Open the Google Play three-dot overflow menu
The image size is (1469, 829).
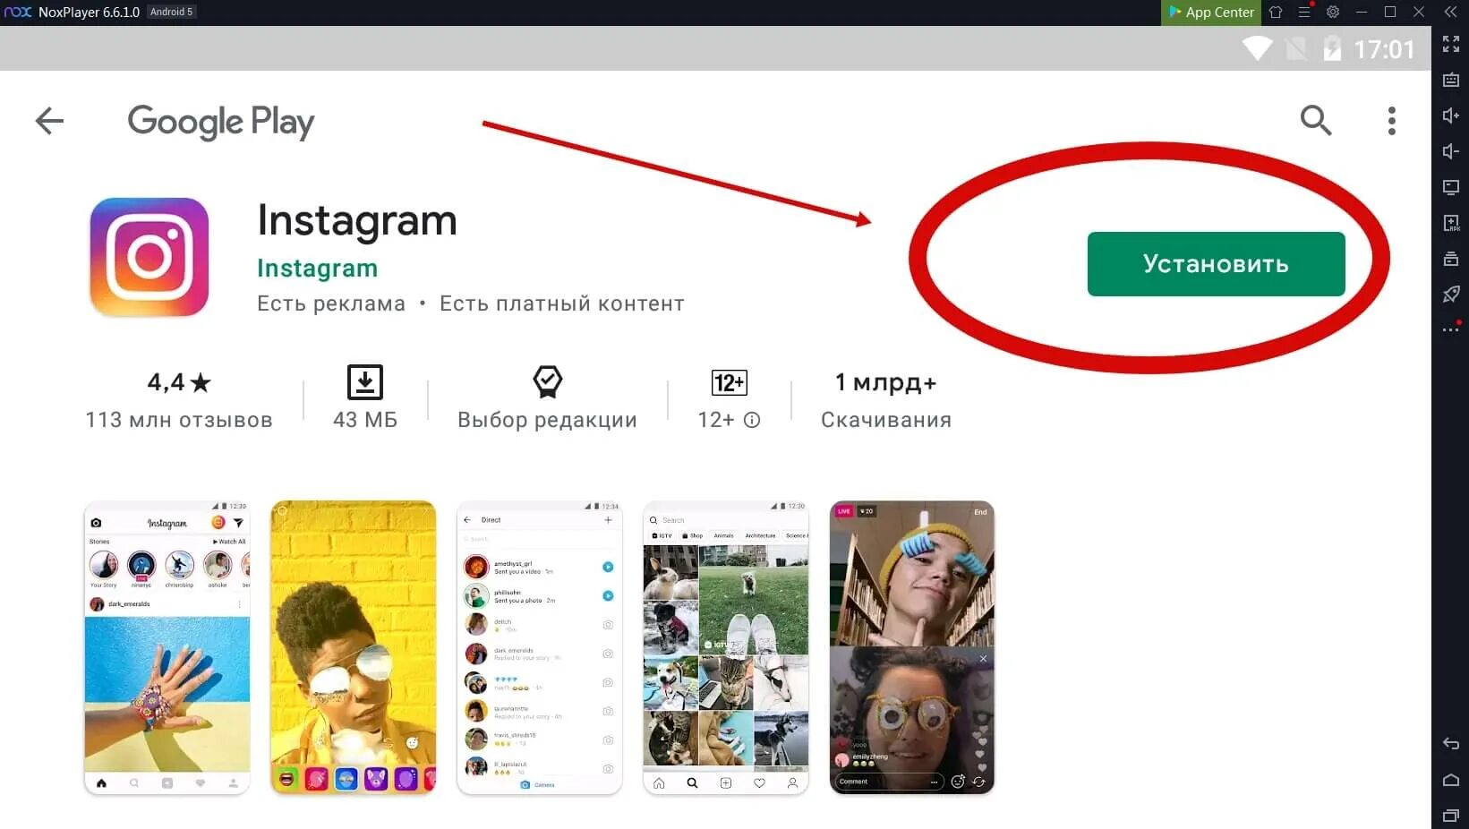[1391, 121]
